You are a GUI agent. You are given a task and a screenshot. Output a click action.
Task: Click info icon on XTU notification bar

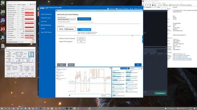[x=57, y=11]
